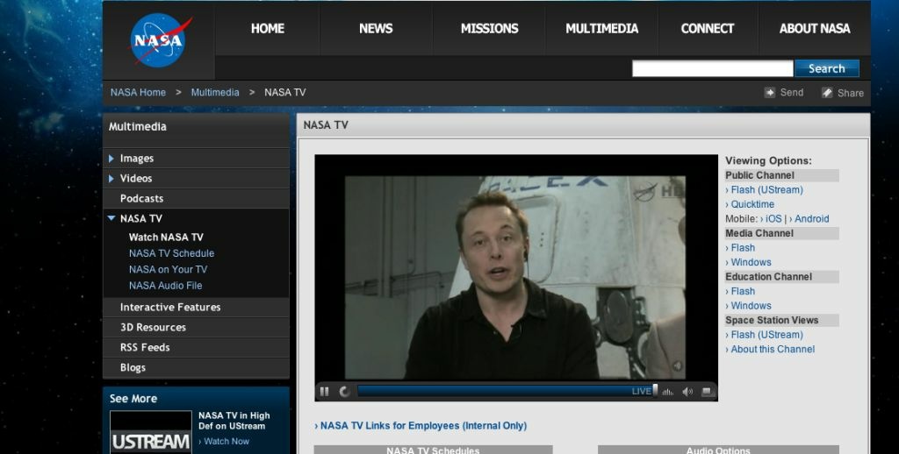The image size is (899, 454).
Task: Toggle fullscreen player icon
Action: click(707, 392)
